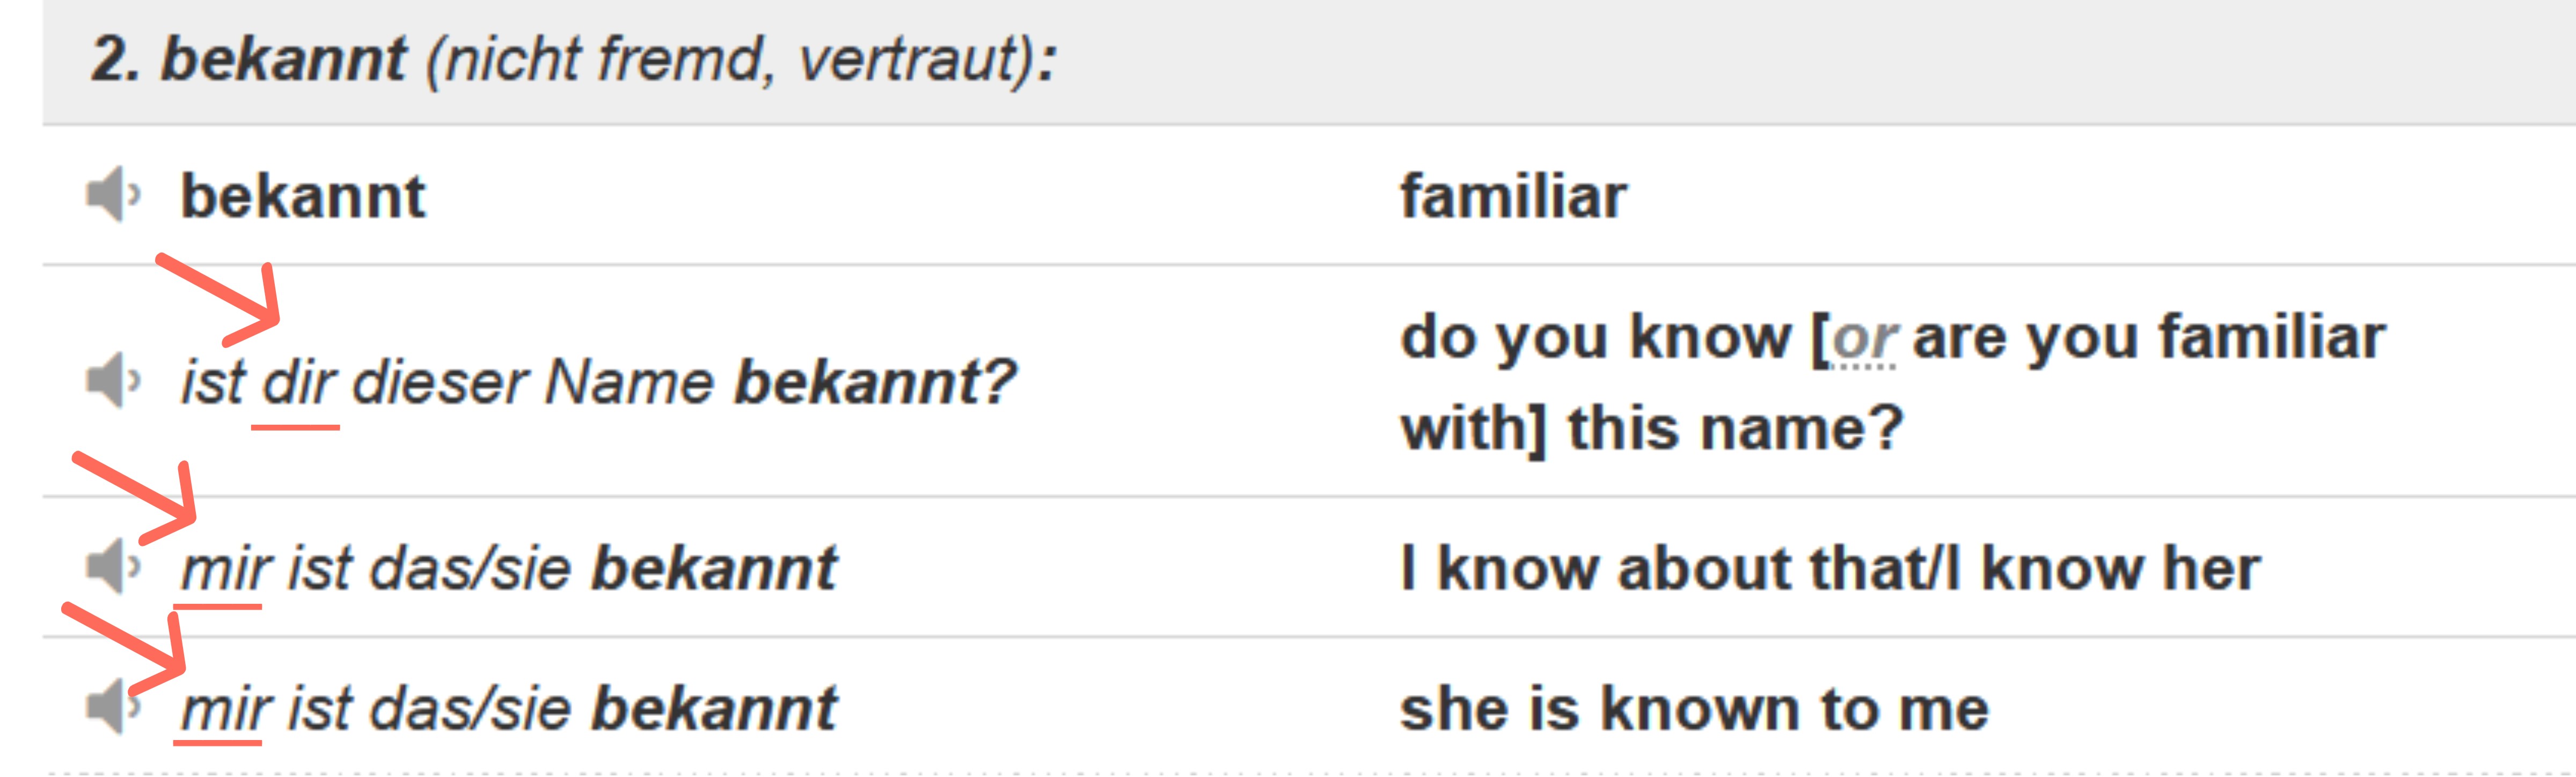Click speaker icon in "she is known to me" row

pyautogui.click(x=112, y=707)
